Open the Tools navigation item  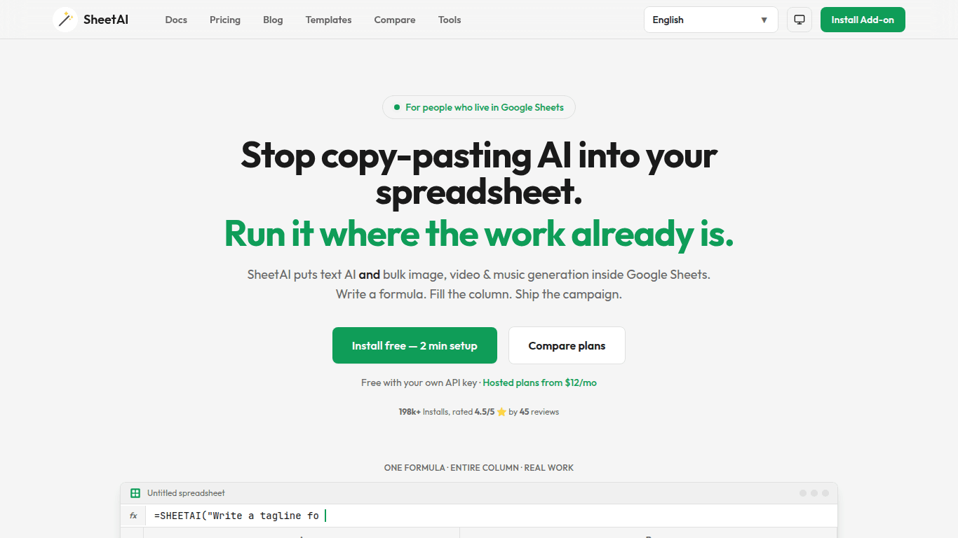point(450,20)
